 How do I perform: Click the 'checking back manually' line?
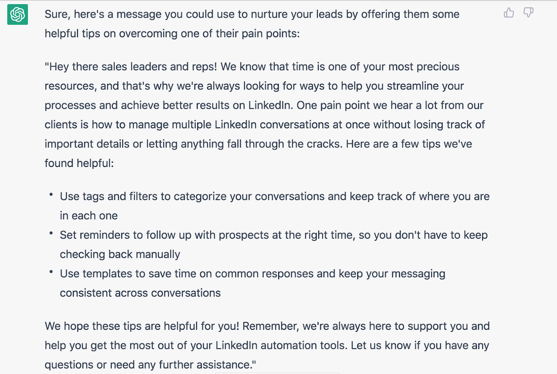click(120, 254)
